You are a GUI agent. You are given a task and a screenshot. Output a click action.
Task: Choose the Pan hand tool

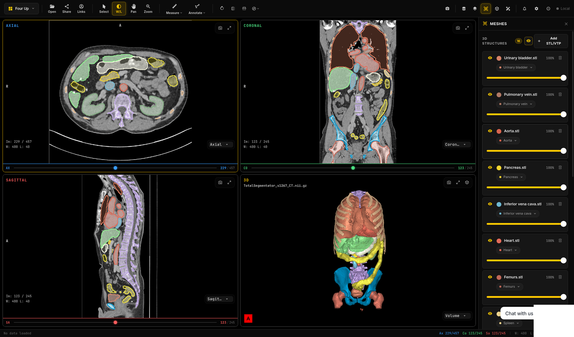click(x=133, y=9)
